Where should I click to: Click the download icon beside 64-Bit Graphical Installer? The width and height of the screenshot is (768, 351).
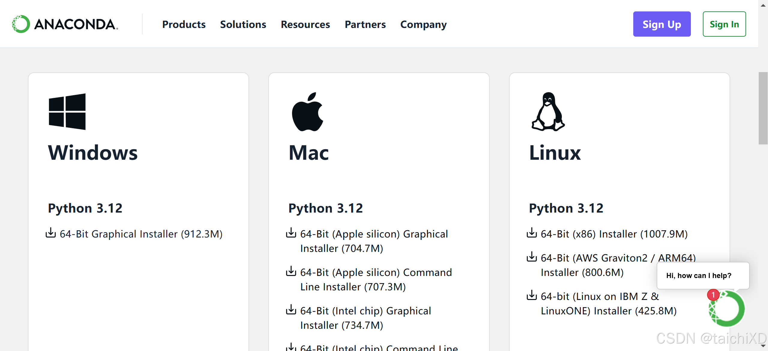coord(50,234)
